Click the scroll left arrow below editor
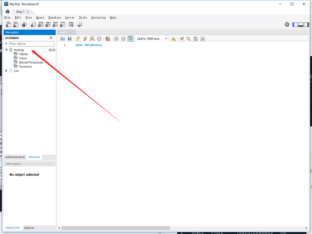Image resolution: width=312 pixels, height=234 pixels. pyautogui.click(x=59, y=228)
